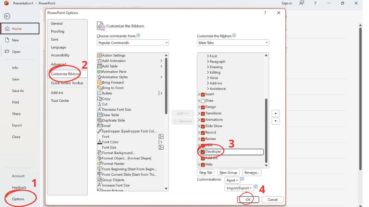Click the Move Down arrow button
369x207 pixels.
click(276, 121)
